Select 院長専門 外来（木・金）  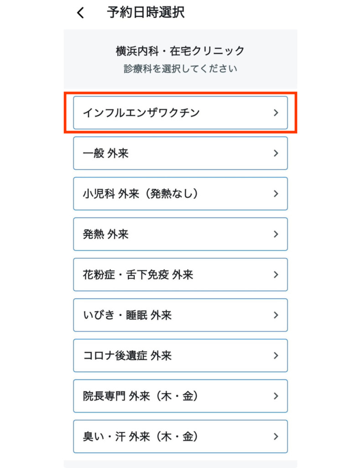pyautogui.click(x=180, y=396)
